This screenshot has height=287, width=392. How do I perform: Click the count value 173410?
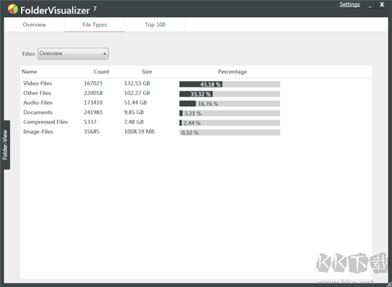[93, 102]
